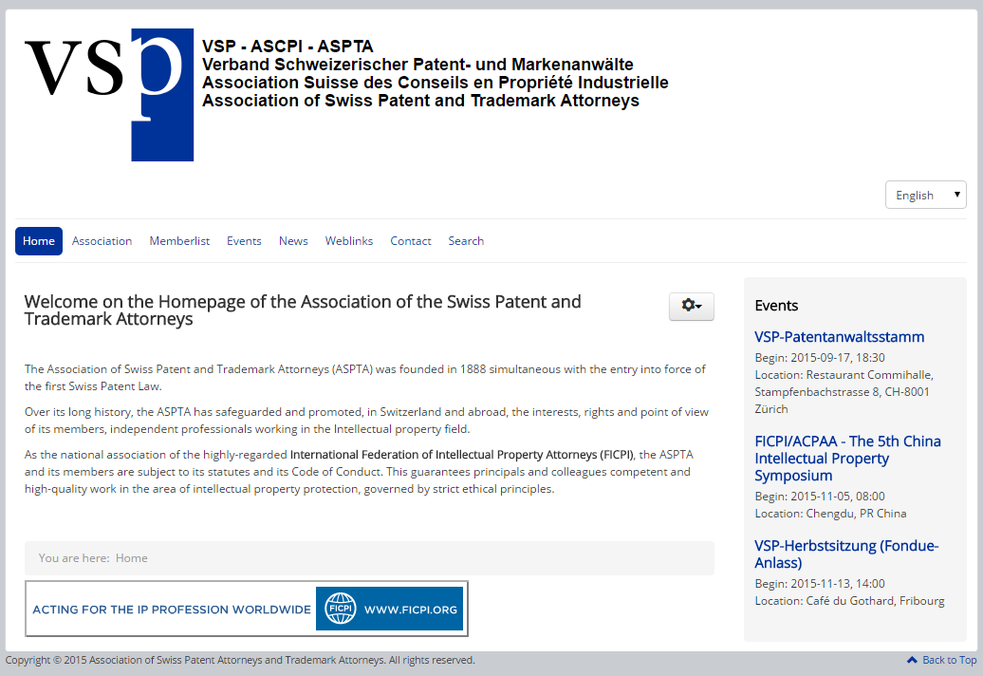Open the Association menu item
This screenshot has height=676, width=983.
(102, 241)
